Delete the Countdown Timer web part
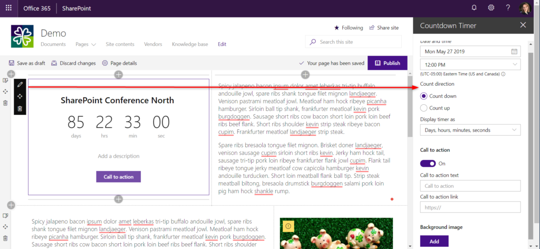The image size is (540, 249). coord(20,108)
